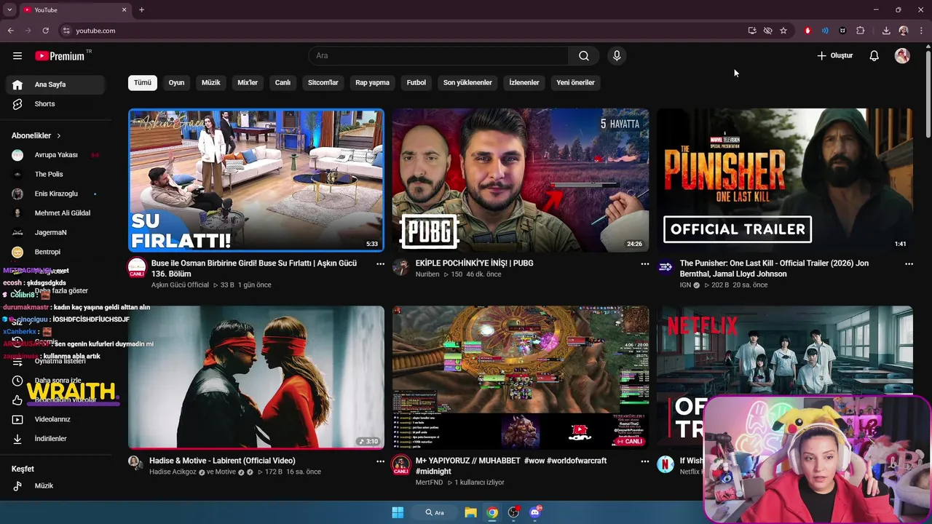
Task: Open File Explorer from the taskbar
Action: (471, 512)
